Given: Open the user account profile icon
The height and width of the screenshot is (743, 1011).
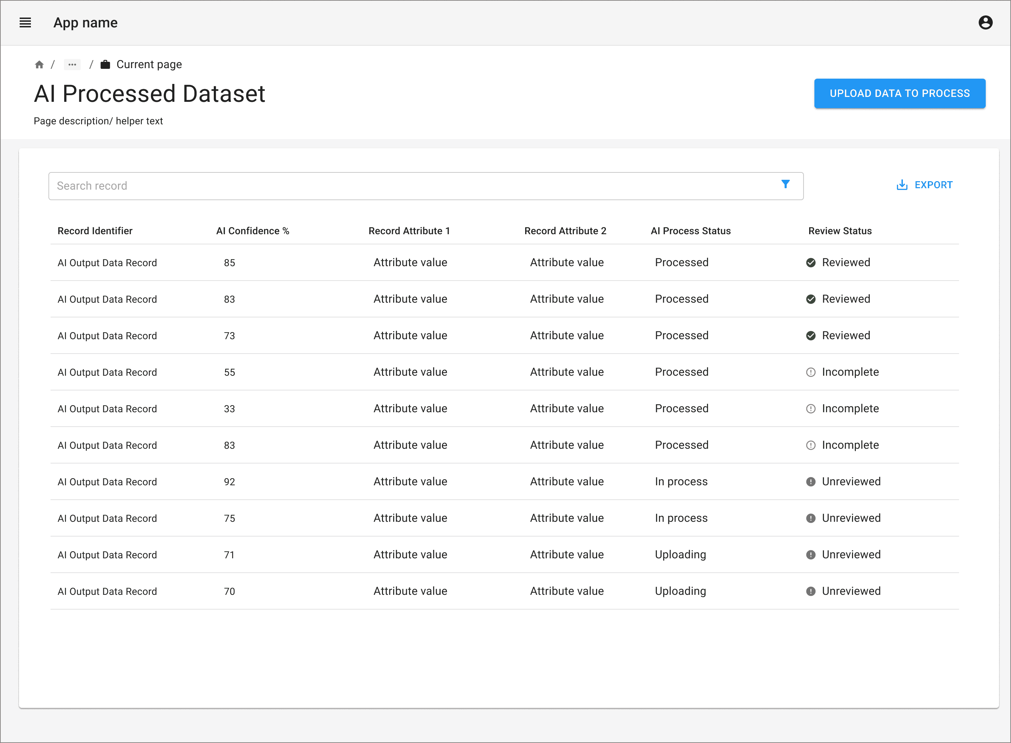Looking at the screenshot, I should (985, 22).
